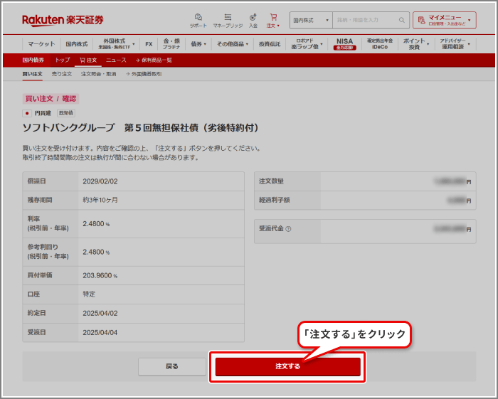The width and height of the screenshot is (498, 399).
Task: Click the Rakuten 楽天証券 logo
Action: pos(63,20)
